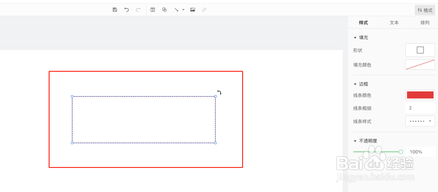Open the 填充颜色 swatch
The image size is (438, 192).
coord(420,65)
